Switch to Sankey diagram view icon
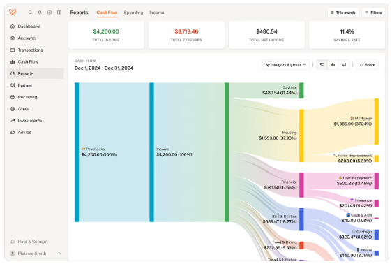The image size is (392, 264). [x=322, y=65]
